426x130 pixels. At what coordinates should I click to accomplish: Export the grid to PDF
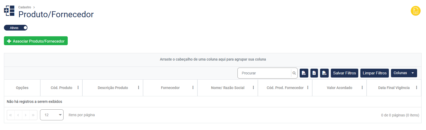[x=304, y=73]
